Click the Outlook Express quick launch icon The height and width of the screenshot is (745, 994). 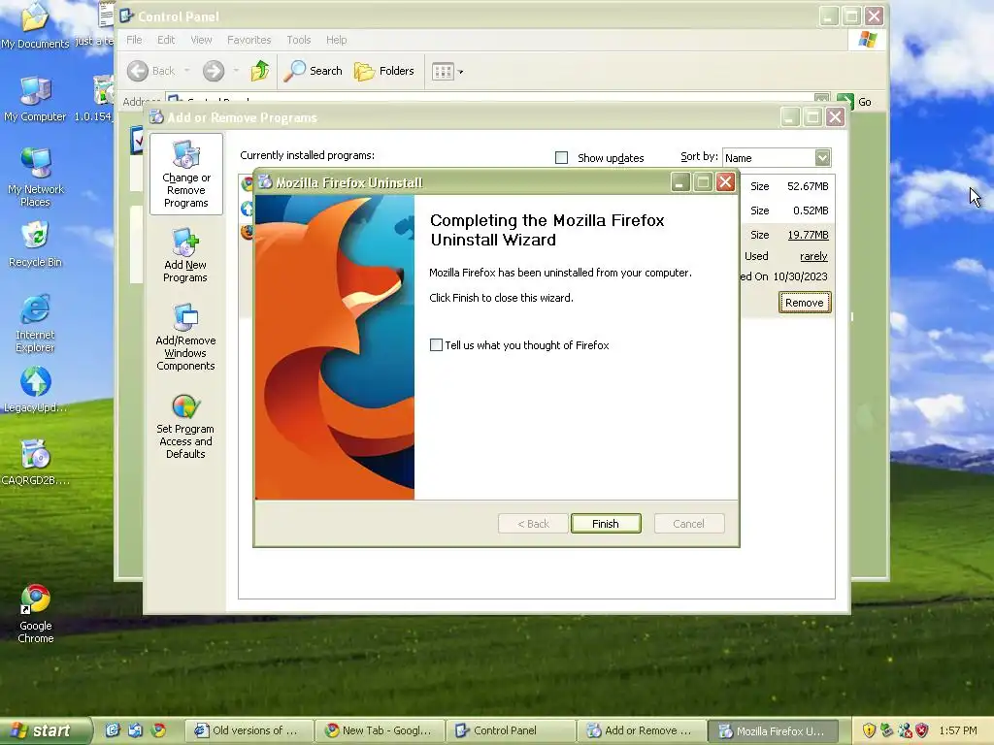click(x=135, y=730)
